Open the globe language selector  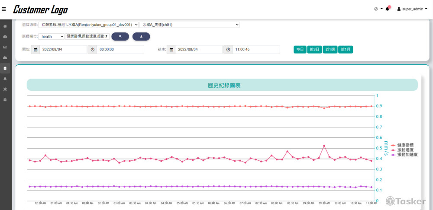[x=378, y=9]
